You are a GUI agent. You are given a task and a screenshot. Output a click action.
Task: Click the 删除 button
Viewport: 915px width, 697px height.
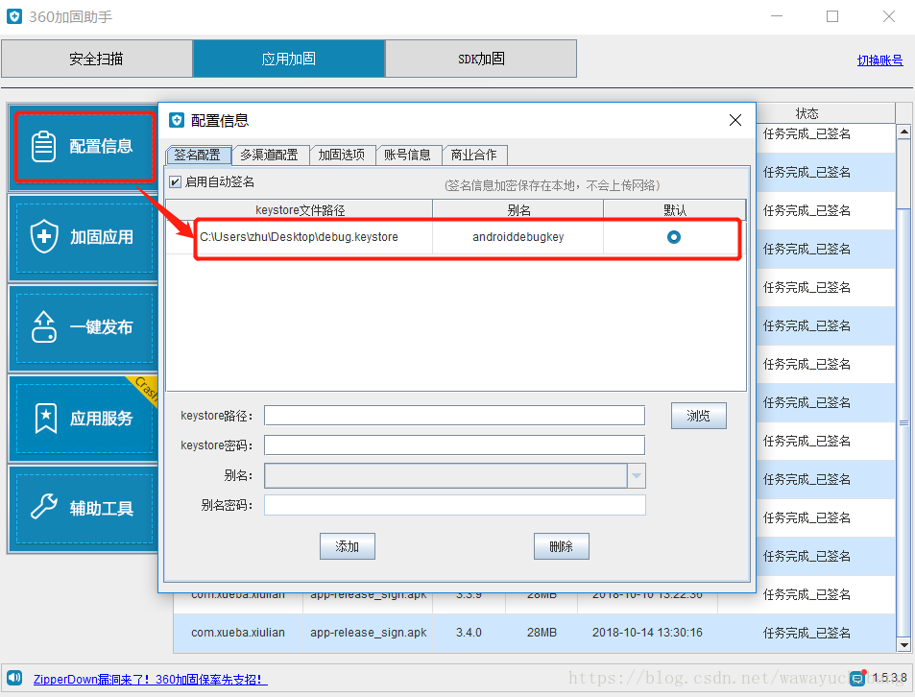pyautogui.click(x=562, y=546)
